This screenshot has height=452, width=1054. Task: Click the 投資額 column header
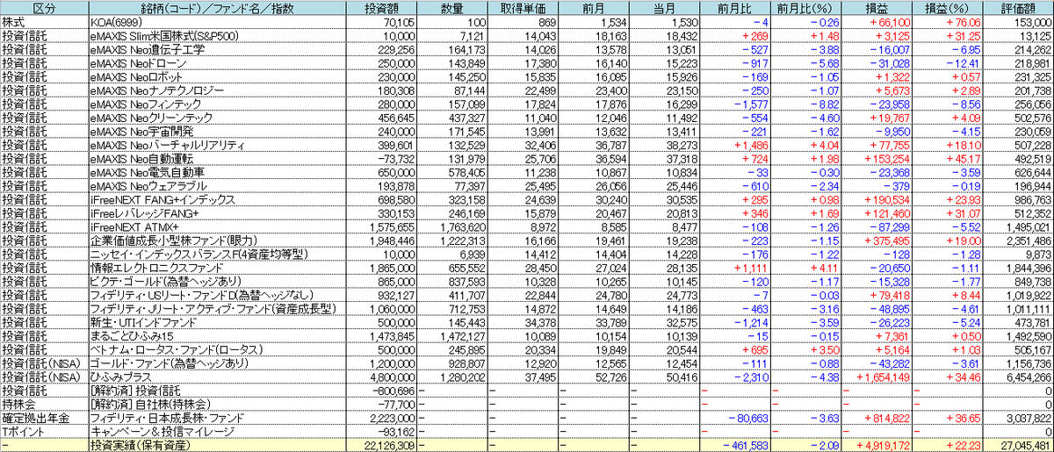(x=380, y=7)
